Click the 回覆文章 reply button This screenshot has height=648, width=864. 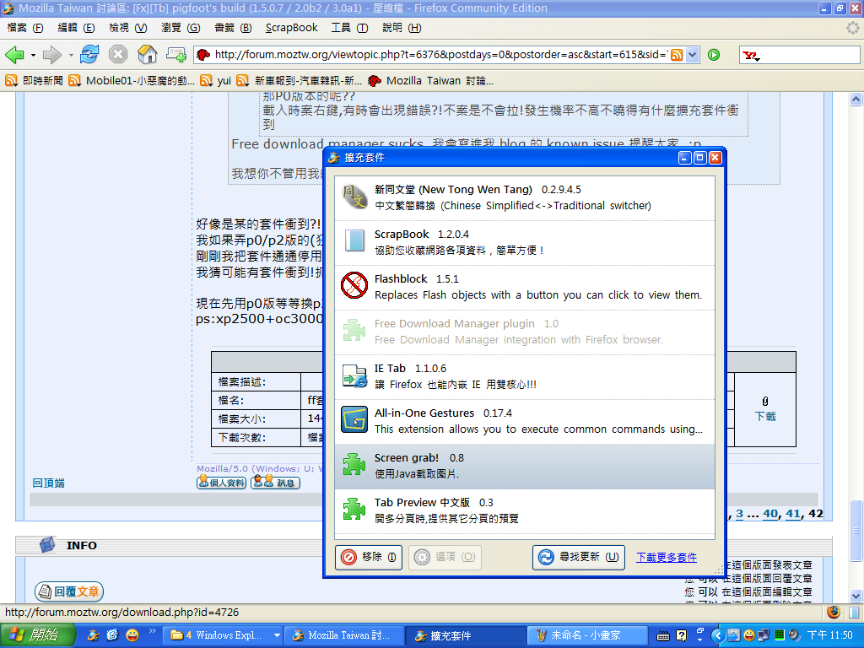[69, 591]
